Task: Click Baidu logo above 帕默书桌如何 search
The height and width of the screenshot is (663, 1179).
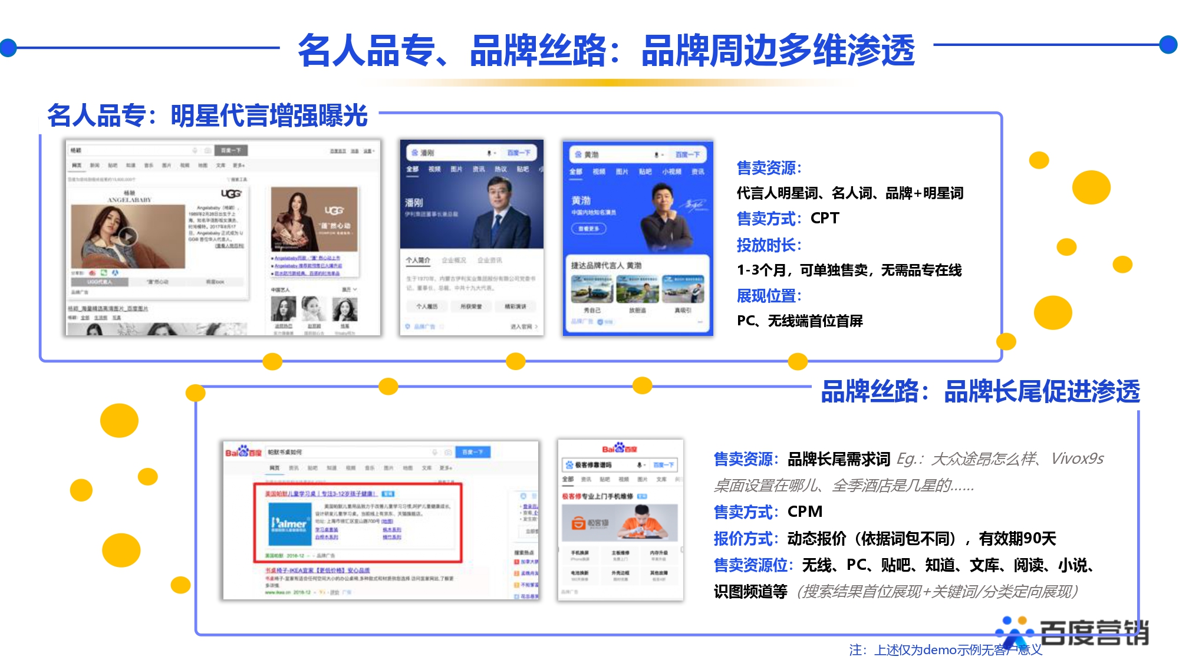Action: [243, 452]
